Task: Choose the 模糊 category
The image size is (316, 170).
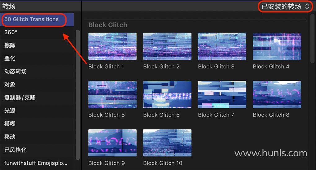Action: [37, 124]
